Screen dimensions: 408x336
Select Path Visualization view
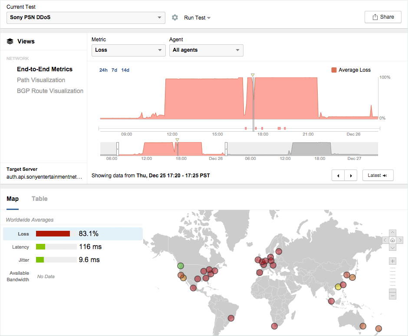tap(41, 80)
